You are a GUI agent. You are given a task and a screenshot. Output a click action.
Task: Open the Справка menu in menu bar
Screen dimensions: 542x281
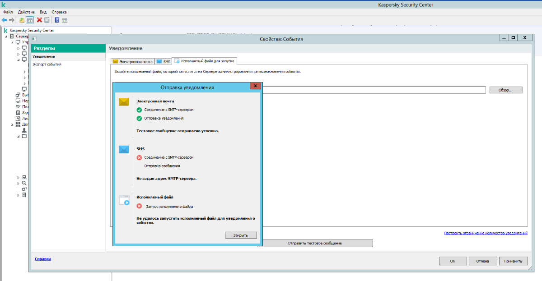pos(59,12)
